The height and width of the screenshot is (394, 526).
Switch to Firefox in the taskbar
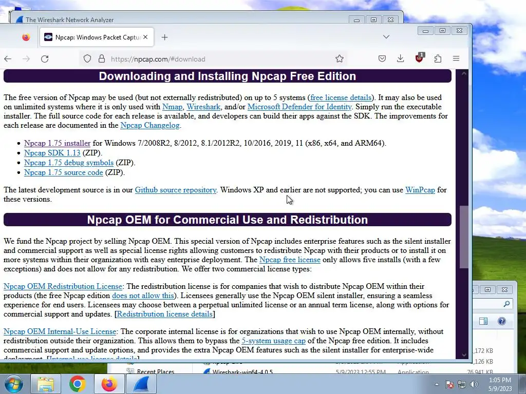tap(109, 384)
